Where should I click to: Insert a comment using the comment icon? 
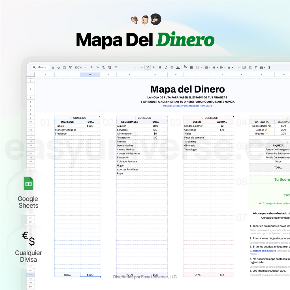244,67
